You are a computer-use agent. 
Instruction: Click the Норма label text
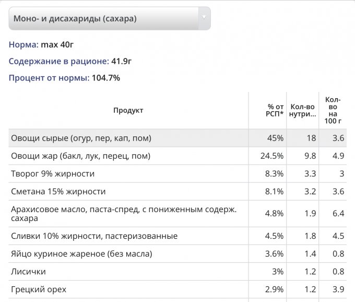click(x=23, y=44)
